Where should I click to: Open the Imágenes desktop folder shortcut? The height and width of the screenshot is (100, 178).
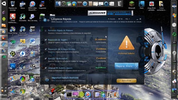pyautogui.click(x=33, y=30)
